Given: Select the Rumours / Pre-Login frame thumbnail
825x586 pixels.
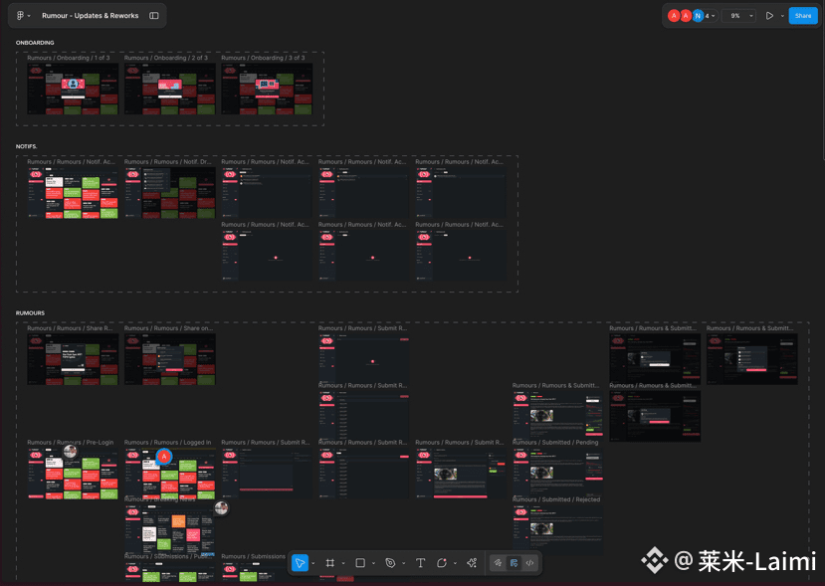Looking at the screenshot, I should pos(73,474).
